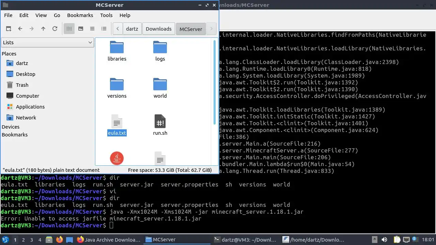Expand the Devices section in sidebar
Image resolution: width=436 pixels, height=245 pixels.
(11, 127)
